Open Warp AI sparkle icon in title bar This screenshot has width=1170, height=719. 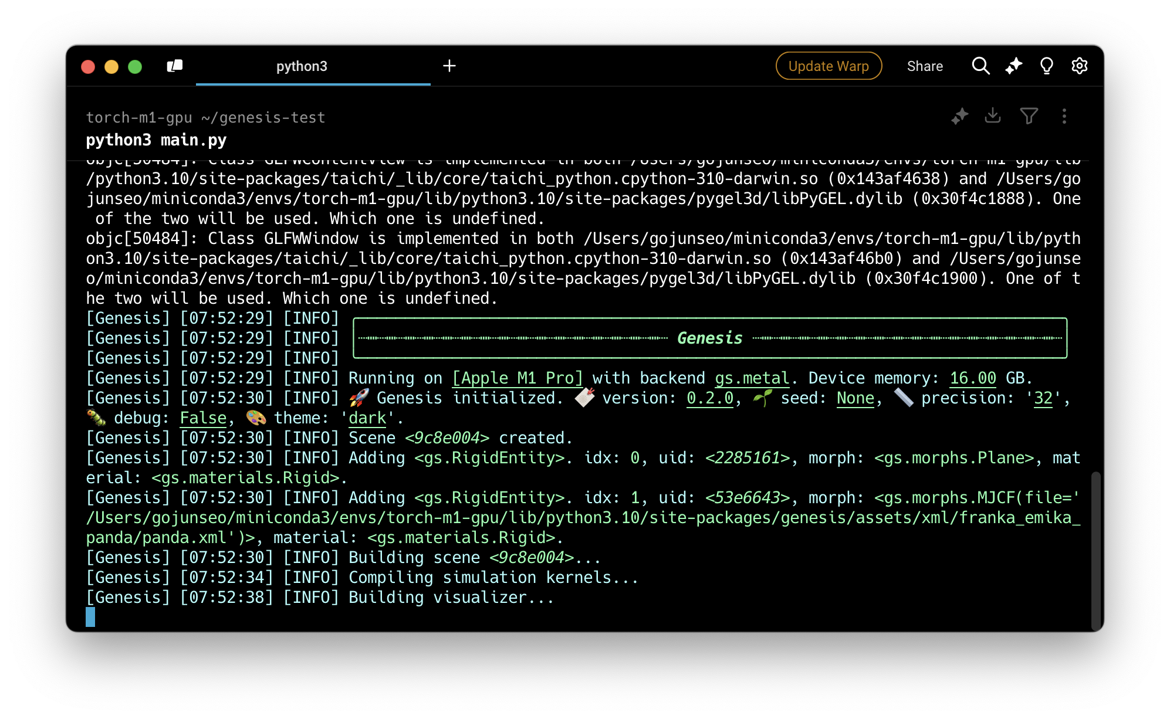point(1013,66)
